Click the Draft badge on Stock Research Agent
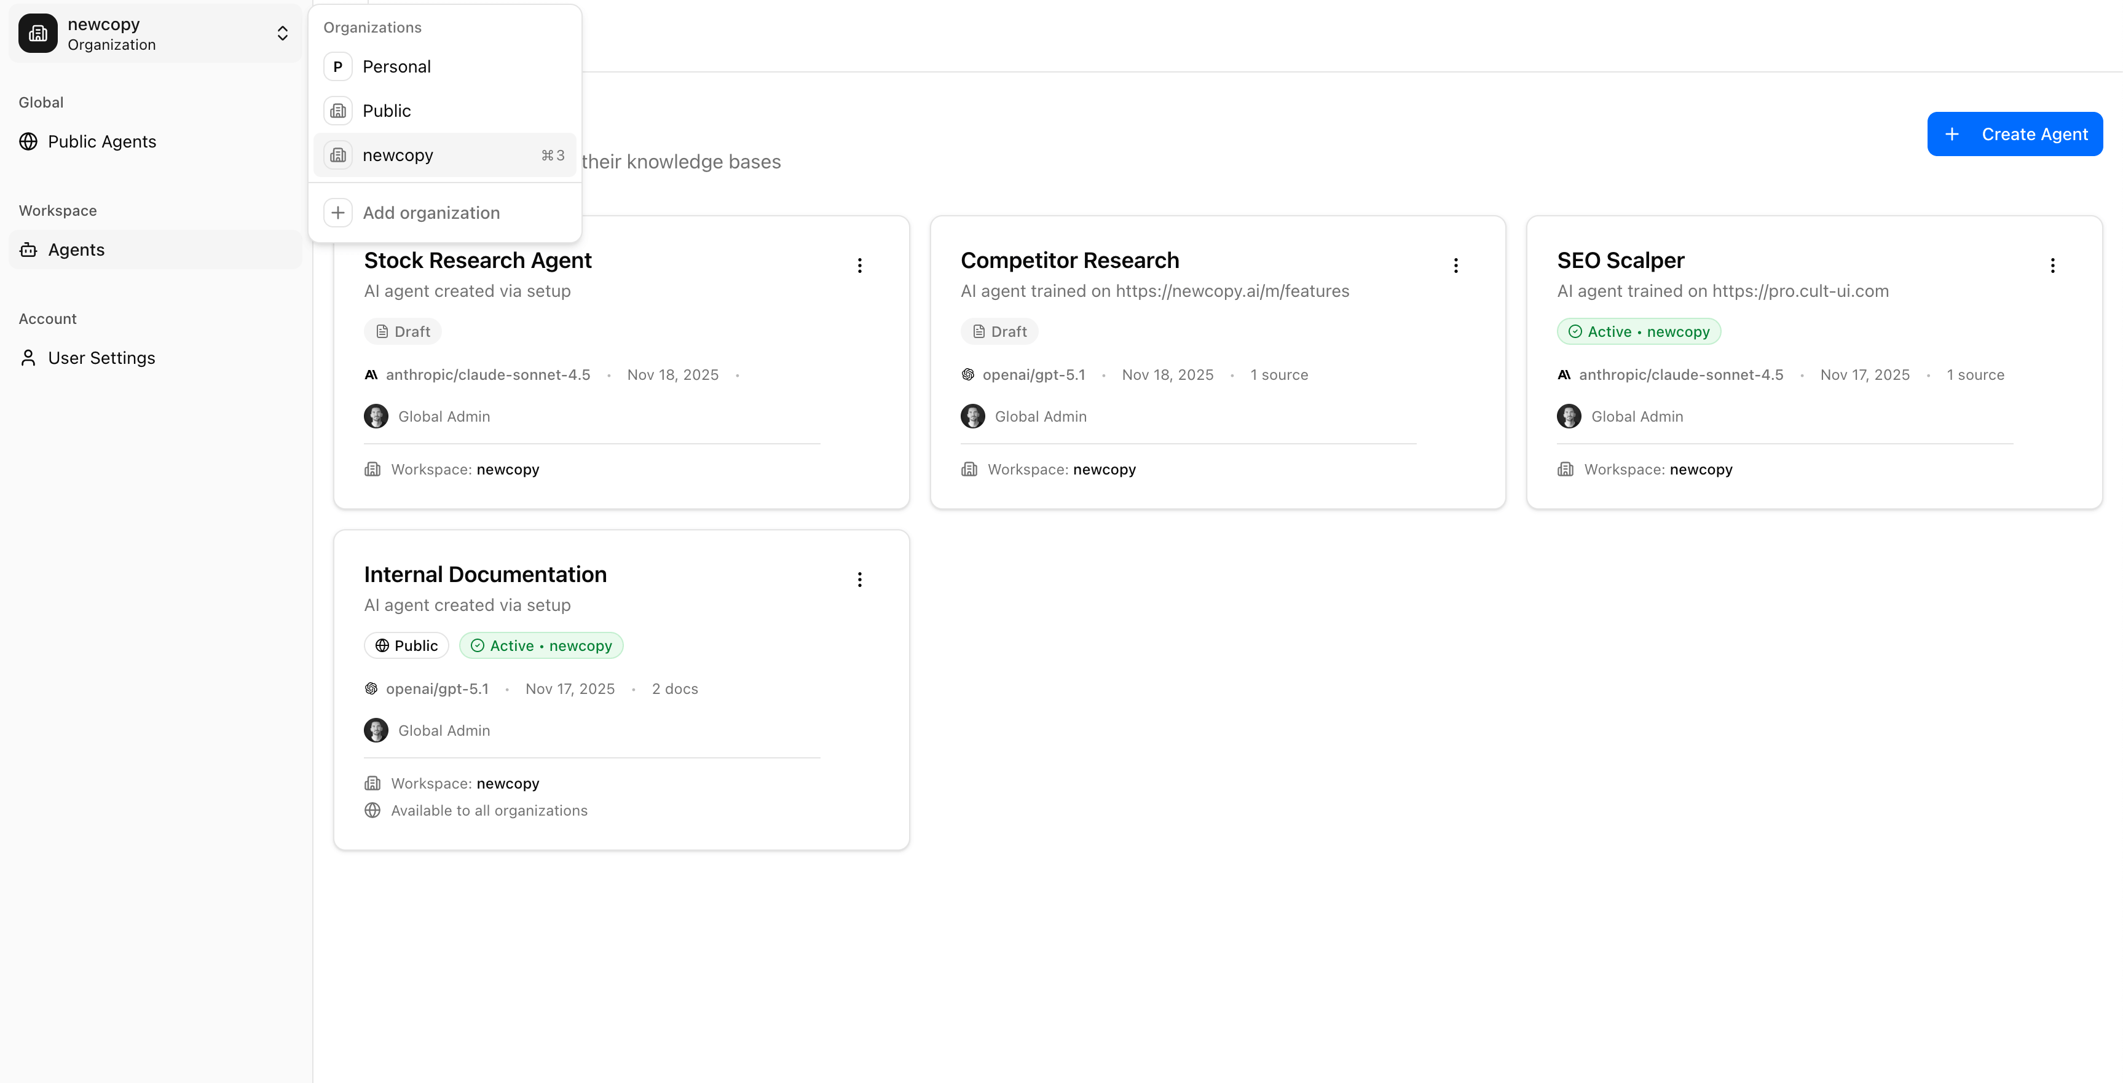 [402, 331]
